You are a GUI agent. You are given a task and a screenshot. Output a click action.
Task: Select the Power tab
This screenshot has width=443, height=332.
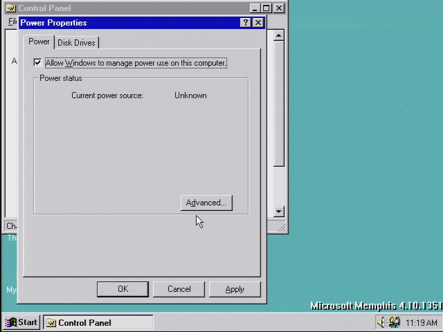pos(39,41)
